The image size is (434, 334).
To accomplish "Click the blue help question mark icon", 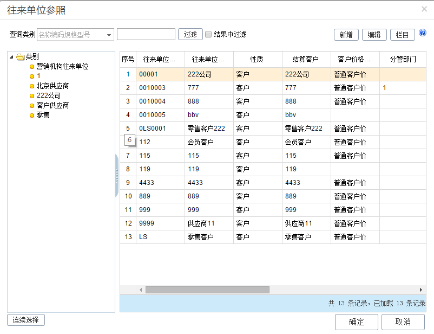I will click(x=423, y=33).
